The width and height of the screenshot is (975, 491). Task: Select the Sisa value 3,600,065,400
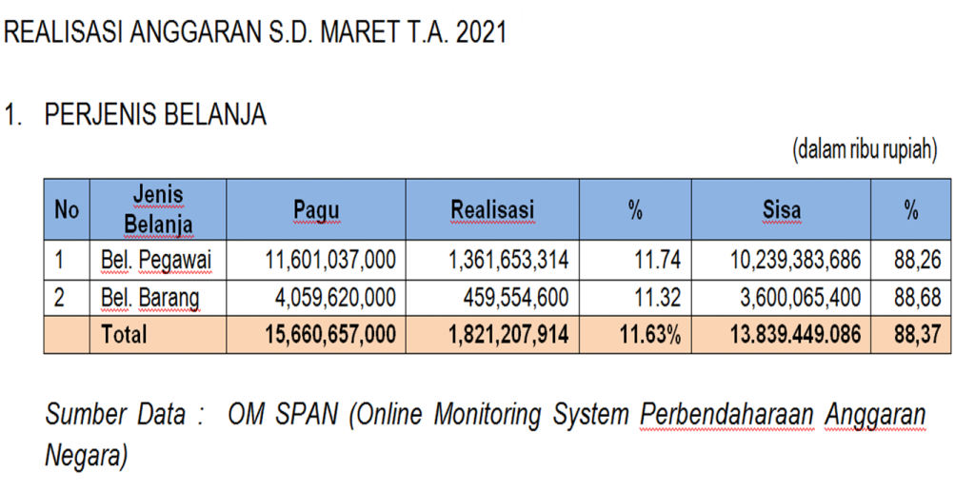[x=800, y=298]
